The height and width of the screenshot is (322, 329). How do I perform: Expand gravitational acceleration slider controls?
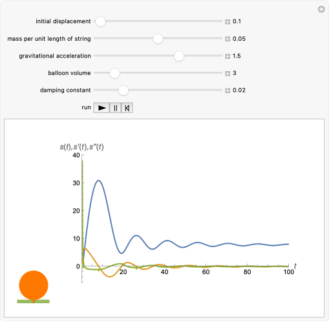(228, 56)
